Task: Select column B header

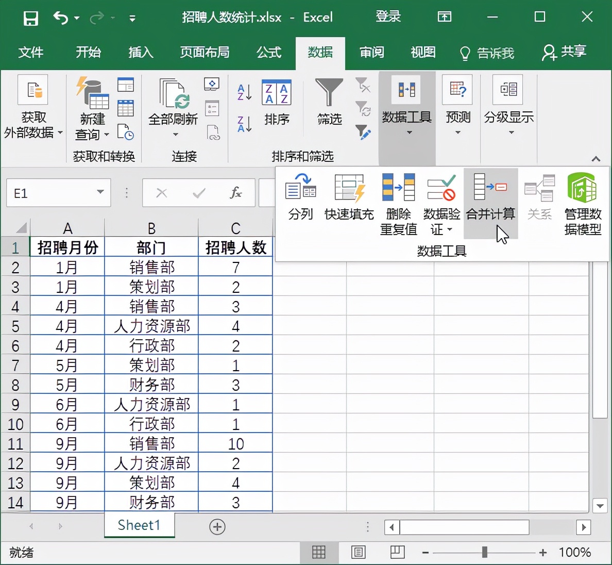Action: click(x=151, y=227)
